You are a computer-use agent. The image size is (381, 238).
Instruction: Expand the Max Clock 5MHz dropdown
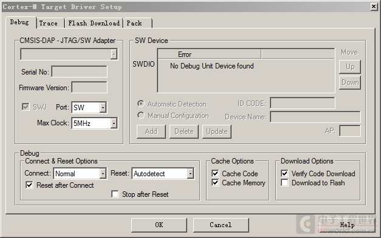(x=95, y=123)
